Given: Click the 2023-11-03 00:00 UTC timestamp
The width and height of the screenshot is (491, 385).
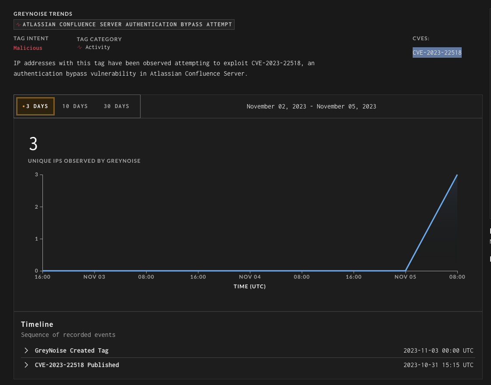Looking at the screenshot, I should tap(438, 350).
